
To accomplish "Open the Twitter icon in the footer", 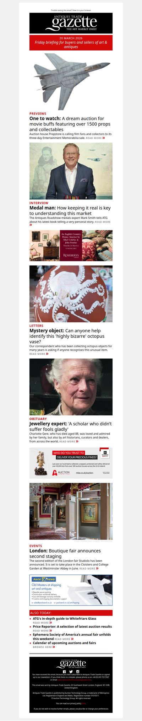I will click(71, 672).
